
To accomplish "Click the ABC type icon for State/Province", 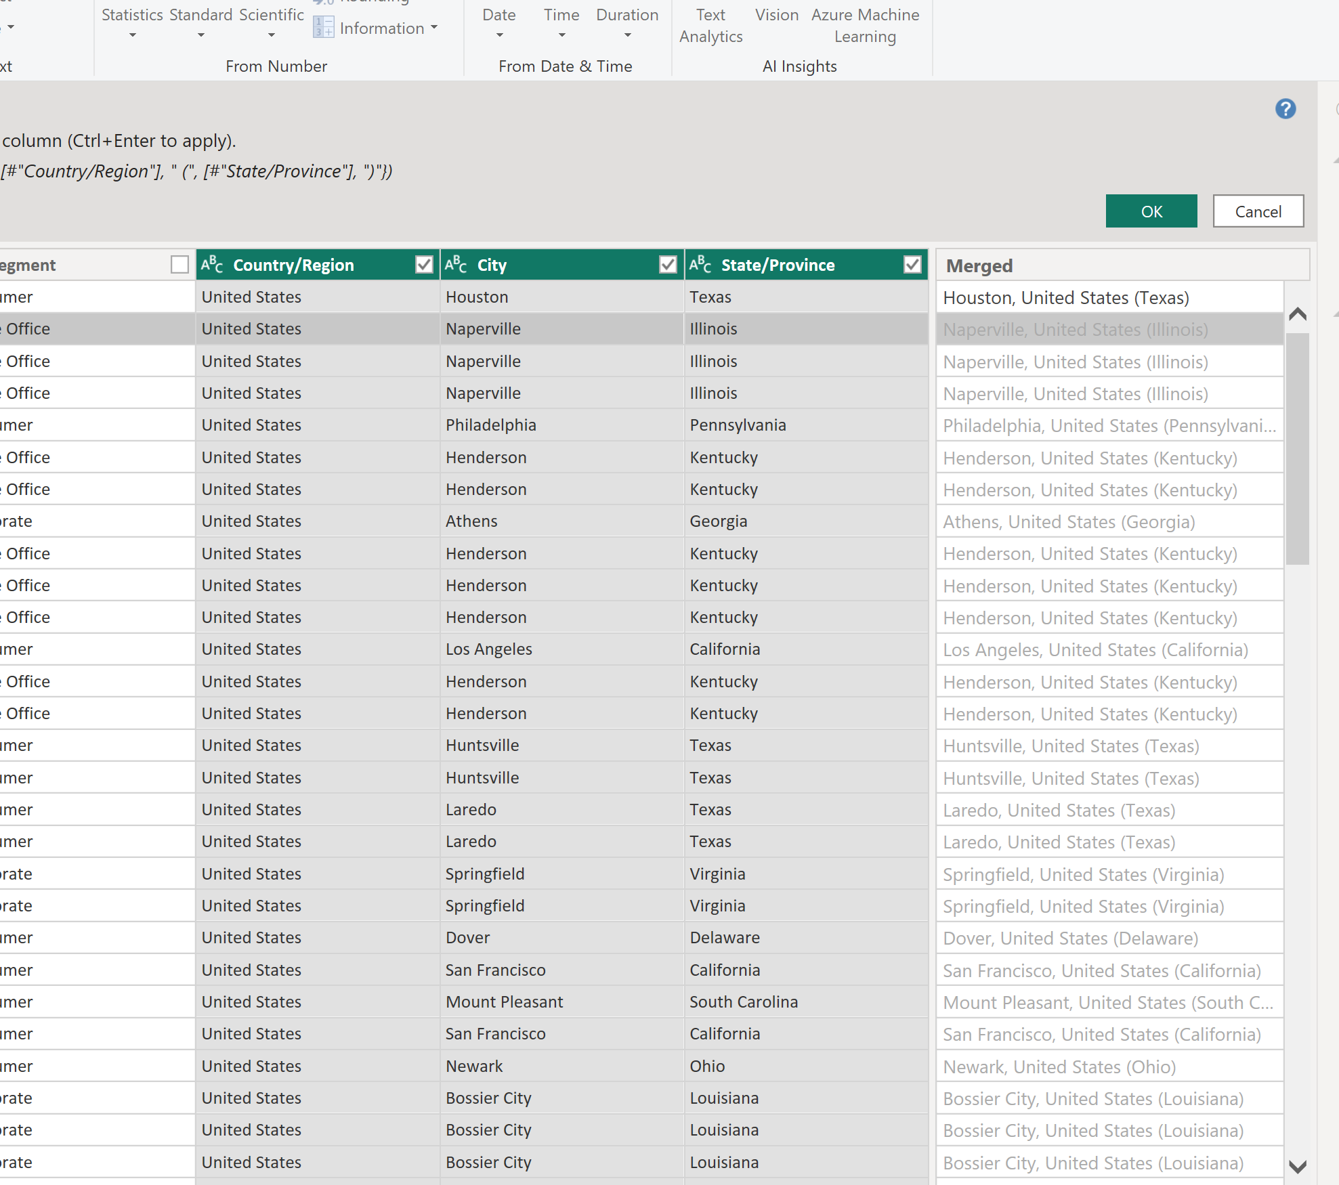I will click(700, 265).
